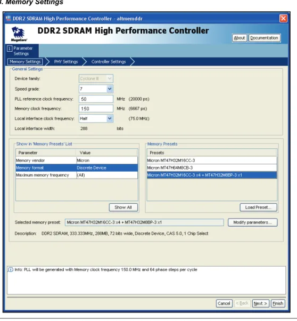Click the Load Preset button
The image size is (297, 321).
[x=258, y=207]
